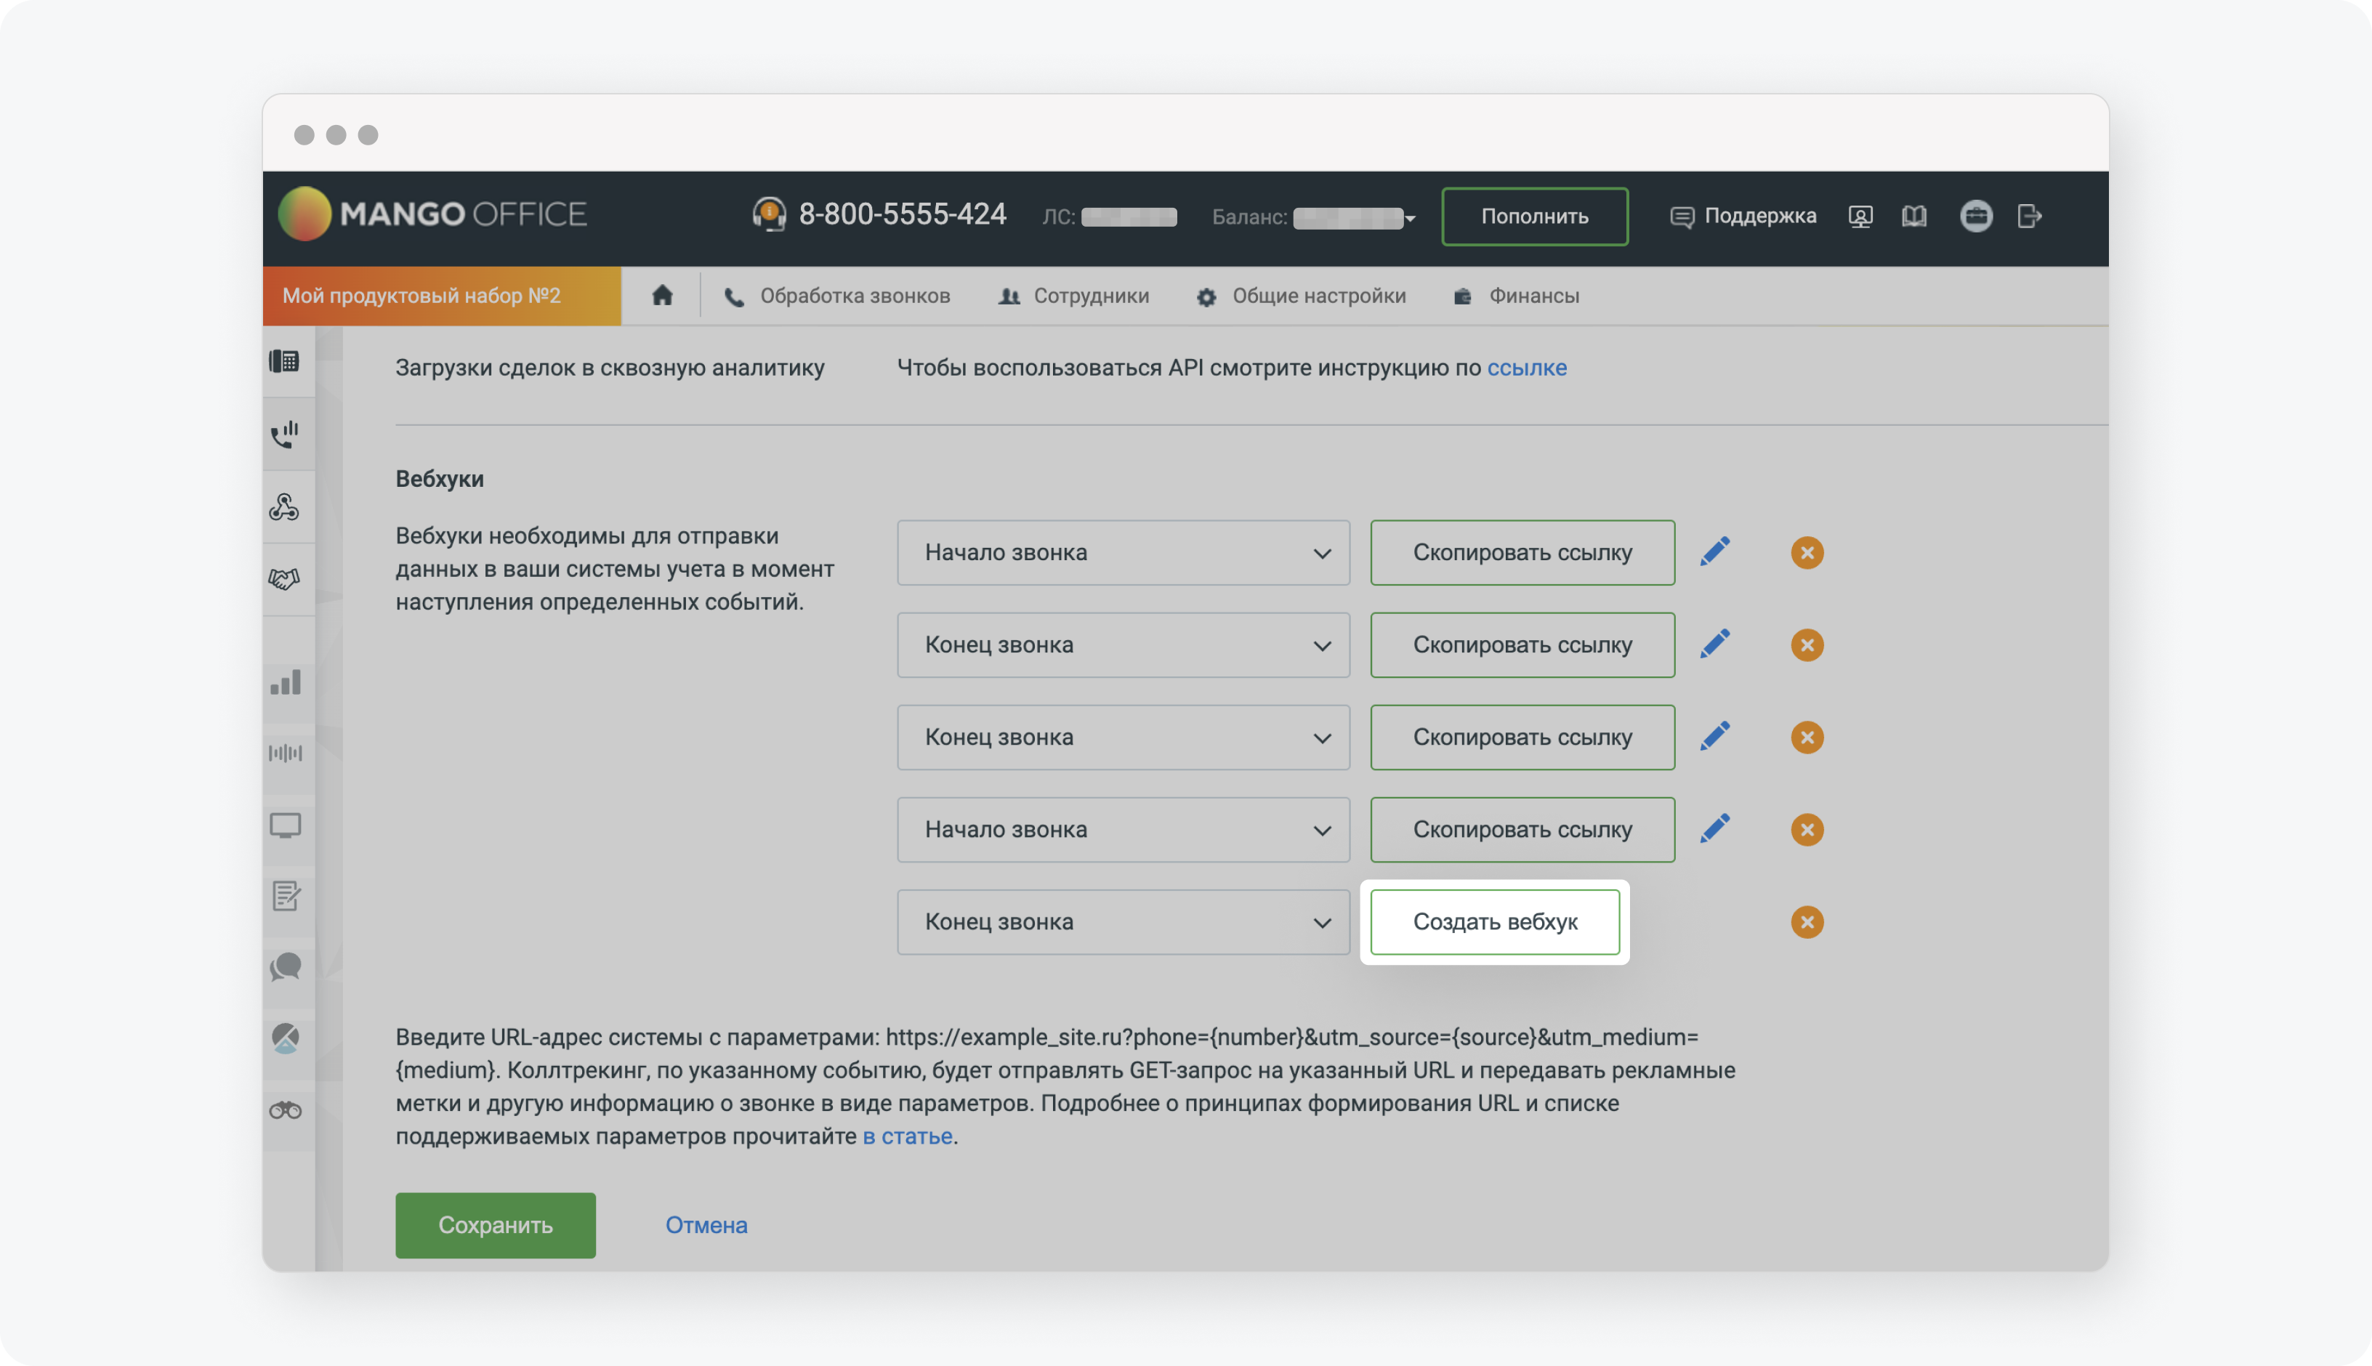Expand second row Конец звонка event dropdown
Viewport: 2372px width, 1366px height.
tap(1123, 644)
